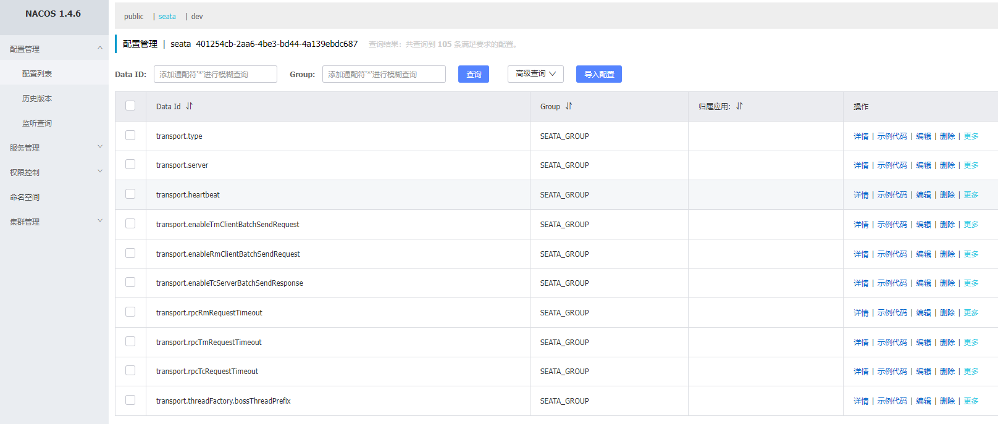The width and height of the screenshot is (998, 424).
Task: Open the 高级查询 dropdown
Action: (x=535, y=74)
